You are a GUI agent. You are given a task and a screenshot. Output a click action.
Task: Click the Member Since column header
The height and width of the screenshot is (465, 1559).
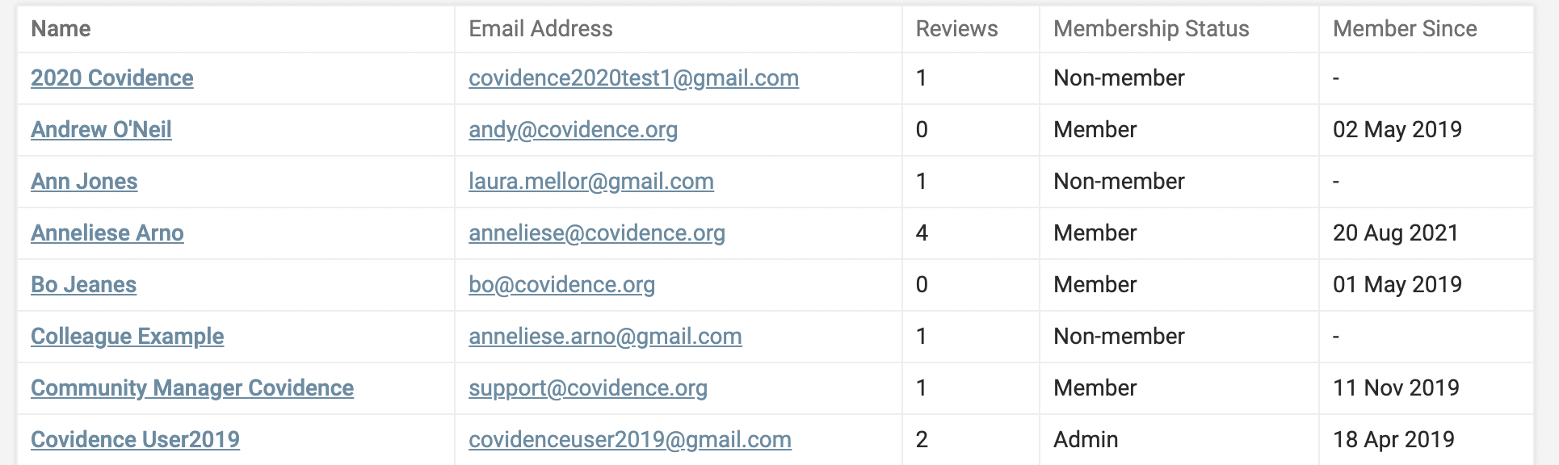click(1404, 29)
